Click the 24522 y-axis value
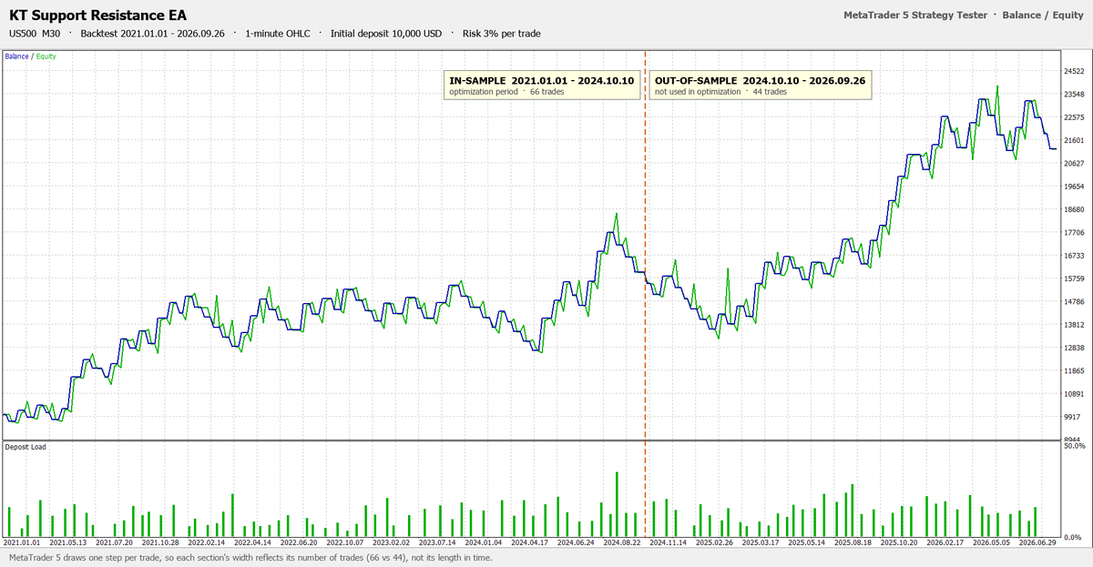The height and width of the screenshot is (567, 1093). pyautogui.click(x=1075, y=71)
